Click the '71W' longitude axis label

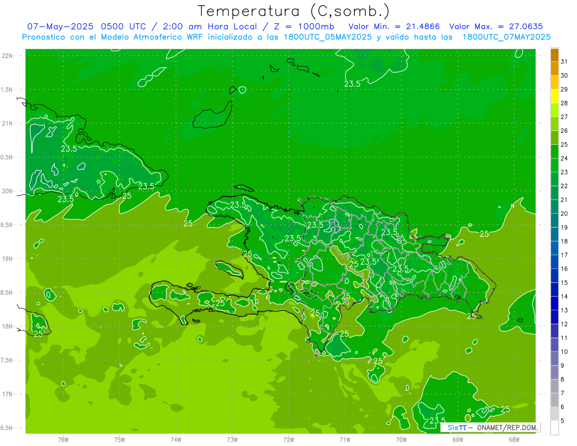tap(345, 440)
